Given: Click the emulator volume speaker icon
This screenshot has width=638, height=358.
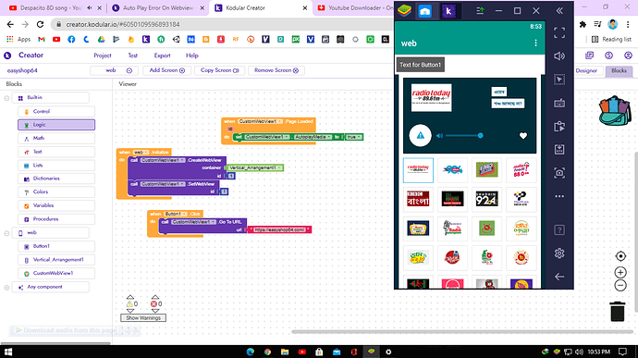Looking at the screenshot, I should pos(559,56).
